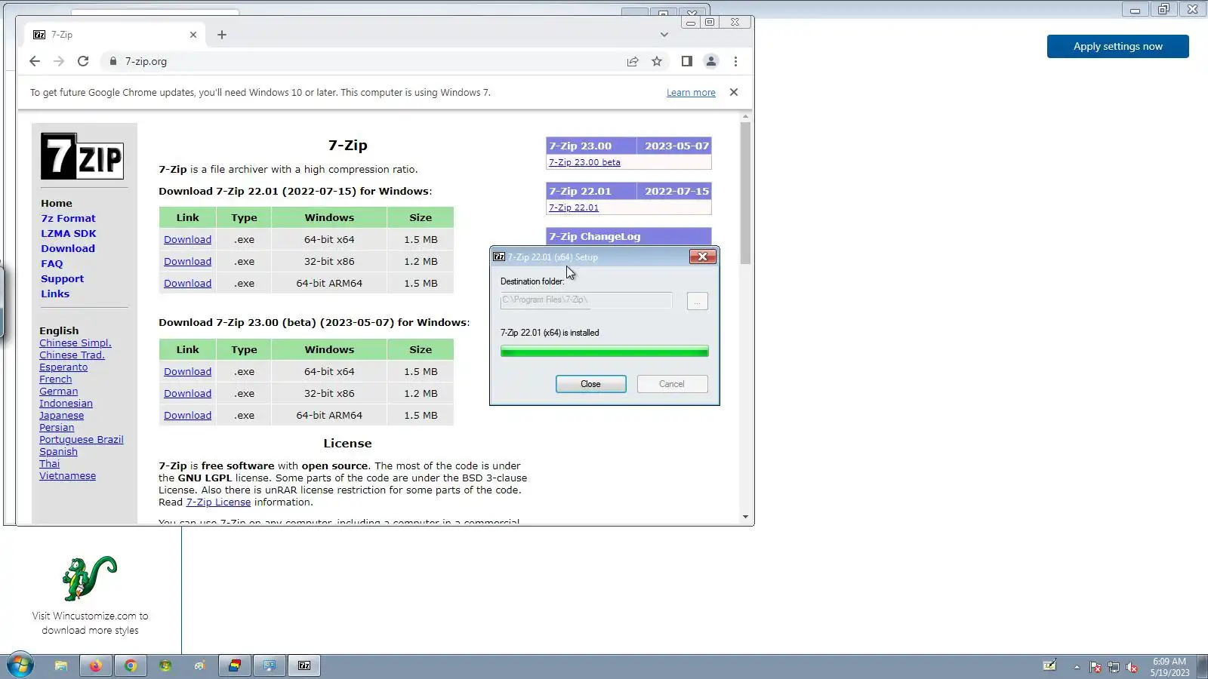Close the Setup dialog with red X
The width and height of the screenshot is (1208, 679).
(x=703, y=257)
